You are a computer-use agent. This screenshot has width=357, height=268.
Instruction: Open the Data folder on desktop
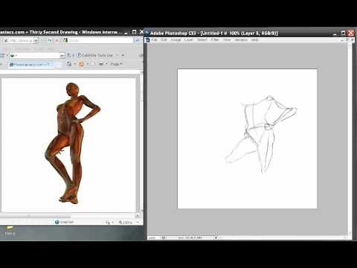[10, 231]
